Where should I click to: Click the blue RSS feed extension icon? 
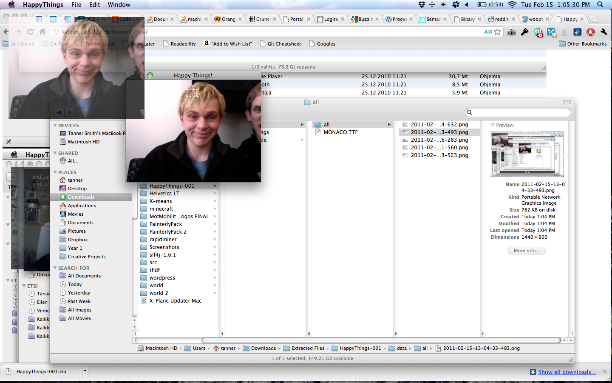pos(577,32)
